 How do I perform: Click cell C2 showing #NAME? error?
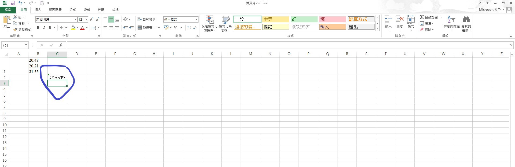pyautogui.click(x=57, y=78)
